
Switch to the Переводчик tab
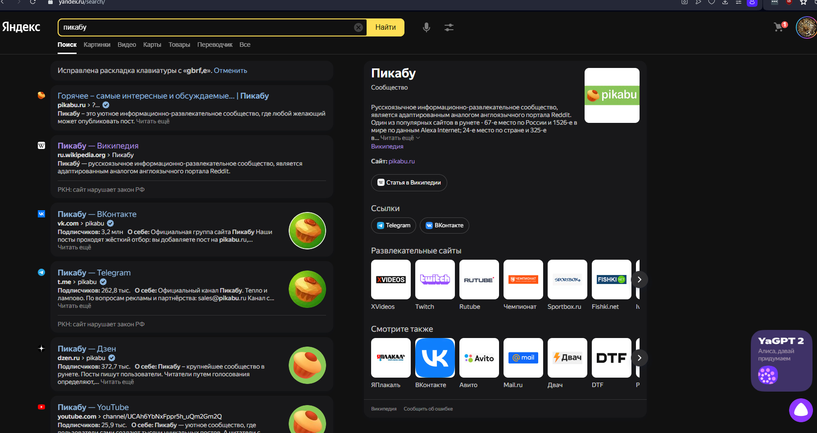[215, 45]
